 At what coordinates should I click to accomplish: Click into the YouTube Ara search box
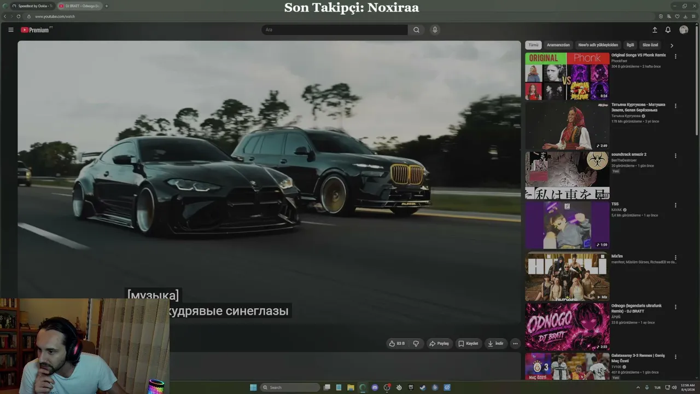pyautogui.click(x=335, y=30)
